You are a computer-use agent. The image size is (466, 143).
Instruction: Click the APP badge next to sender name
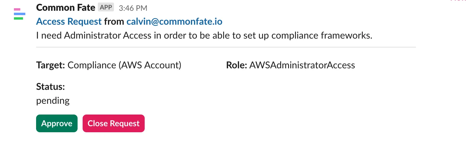(106, 8)
